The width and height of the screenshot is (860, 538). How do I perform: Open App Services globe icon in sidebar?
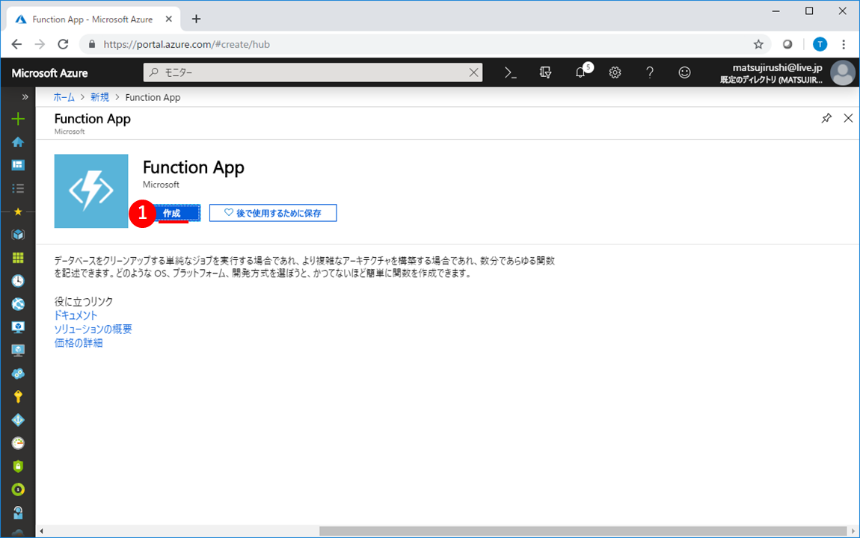click(x=18, y=304)
